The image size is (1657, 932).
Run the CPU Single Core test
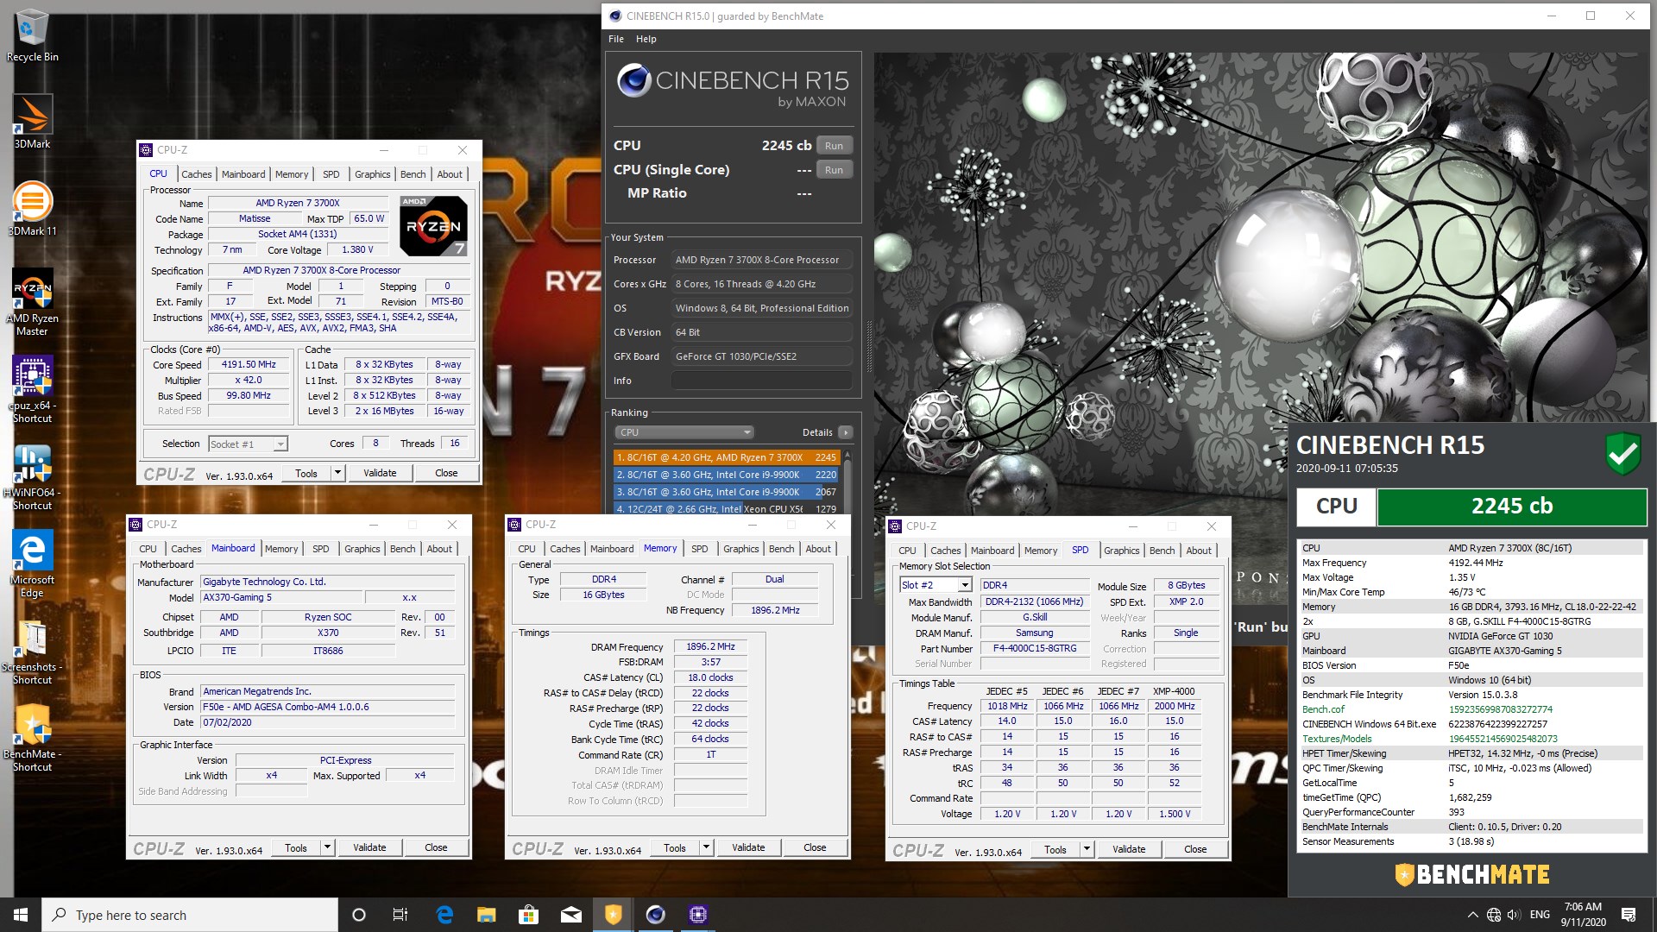834,170
